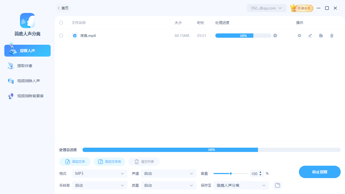Toggle the radio indicator on 夜曲.mp4 row
345x194 pixels.
[x=75, y=36]
